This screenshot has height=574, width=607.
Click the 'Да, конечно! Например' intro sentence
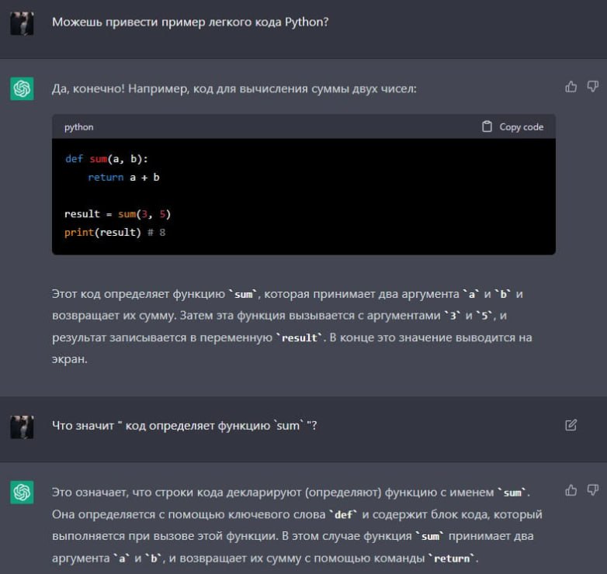click(234, 89)
